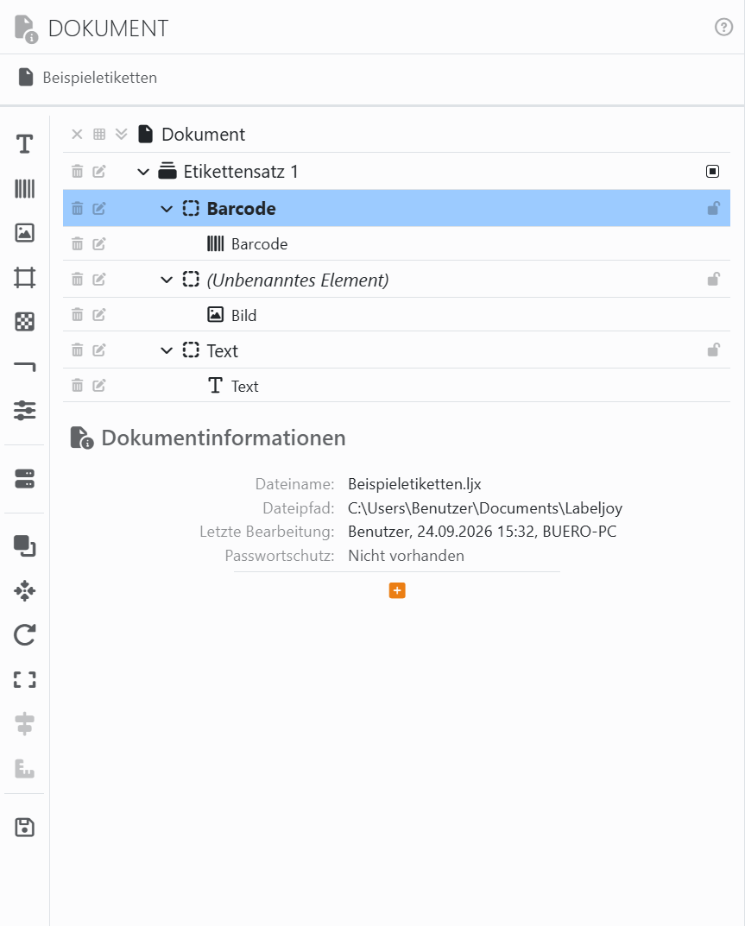Delete Etikettensatz 1 with trash icon

(77, 171)
